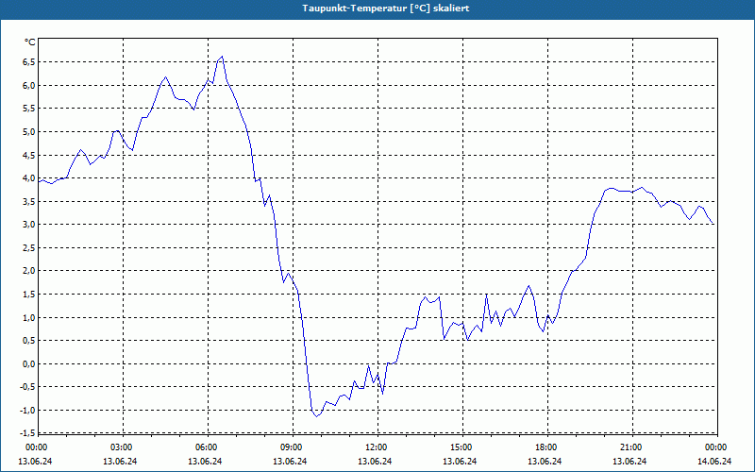
Task: Click the '-1,5' y-axis label
Action: [27, 433]
